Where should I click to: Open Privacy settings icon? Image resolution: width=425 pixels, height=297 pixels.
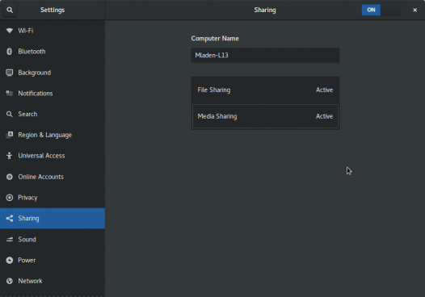coord(10,198)
